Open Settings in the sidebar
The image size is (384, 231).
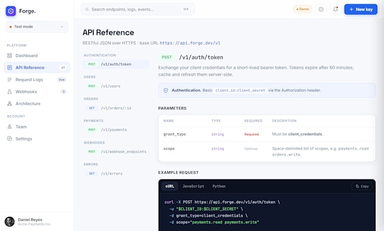tap(37, 138)
